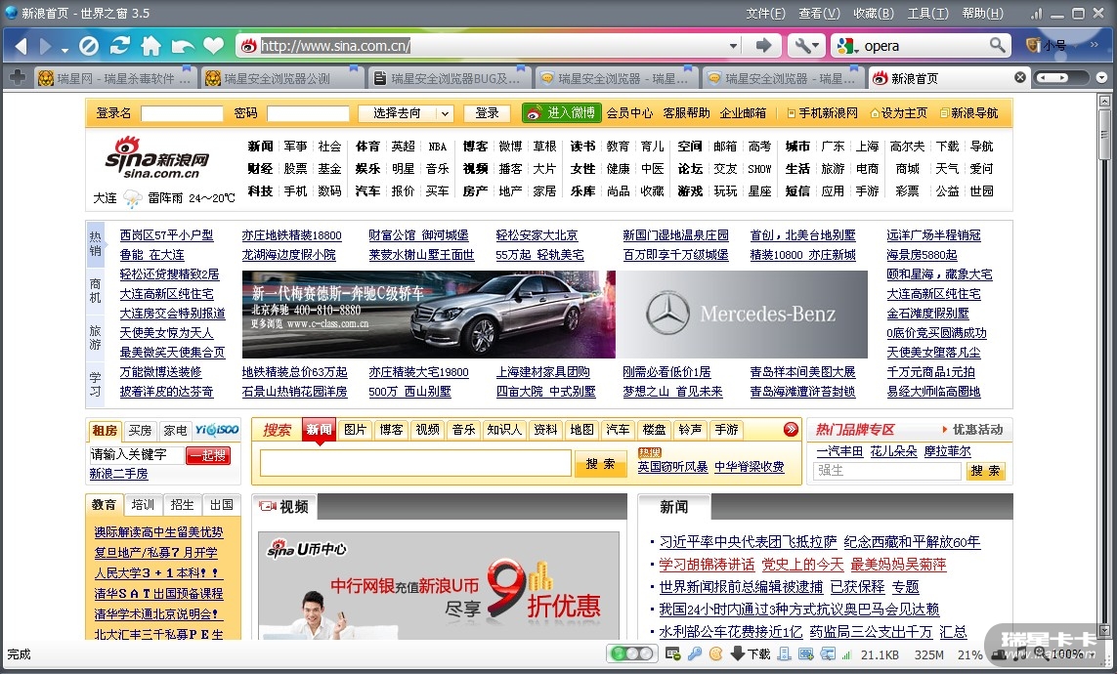
Task: Click the undo closed tab arrow
Action: [183, 46]
